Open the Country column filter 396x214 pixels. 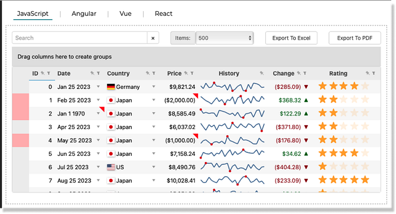click(x=153, y=73)
